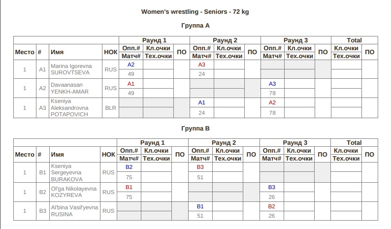Screen dimensions: 391x229
Task: Select wrestler name Ol'ga Nikolayevna Kozyreva
Action: click(74, 192)
